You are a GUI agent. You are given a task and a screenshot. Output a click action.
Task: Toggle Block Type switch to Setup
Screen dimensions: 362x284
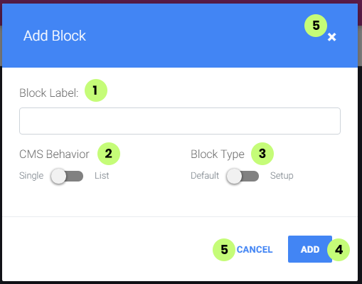243,176
